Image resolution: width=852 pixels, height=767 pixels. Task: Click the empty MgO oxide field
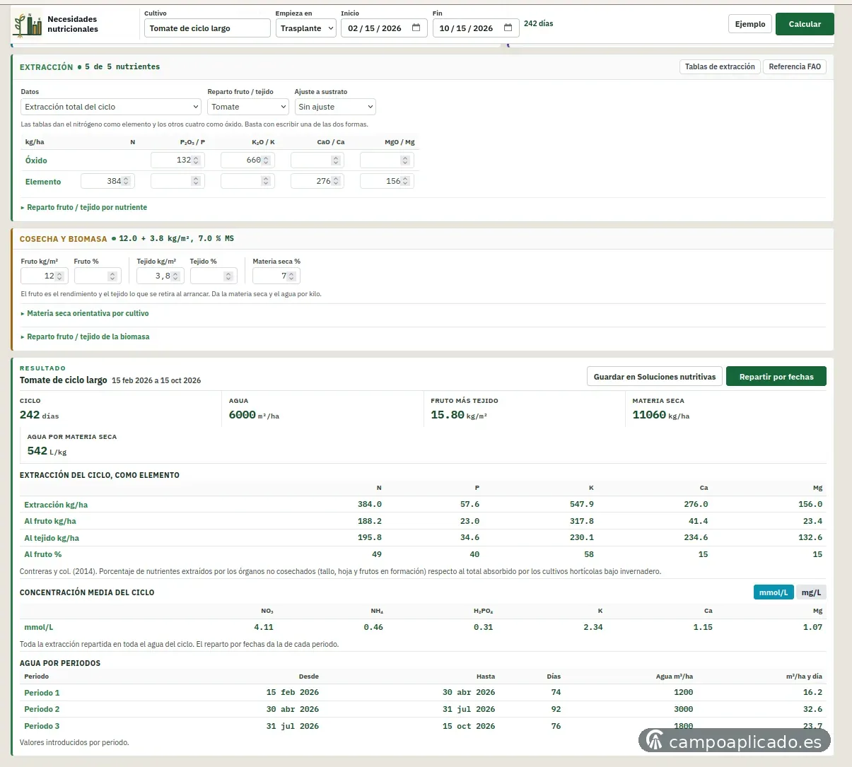click(x=387, y=160)
